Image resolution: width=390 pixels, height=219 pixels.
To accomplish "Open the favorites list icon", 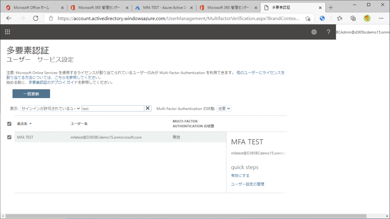I will [x=339, y=18].
